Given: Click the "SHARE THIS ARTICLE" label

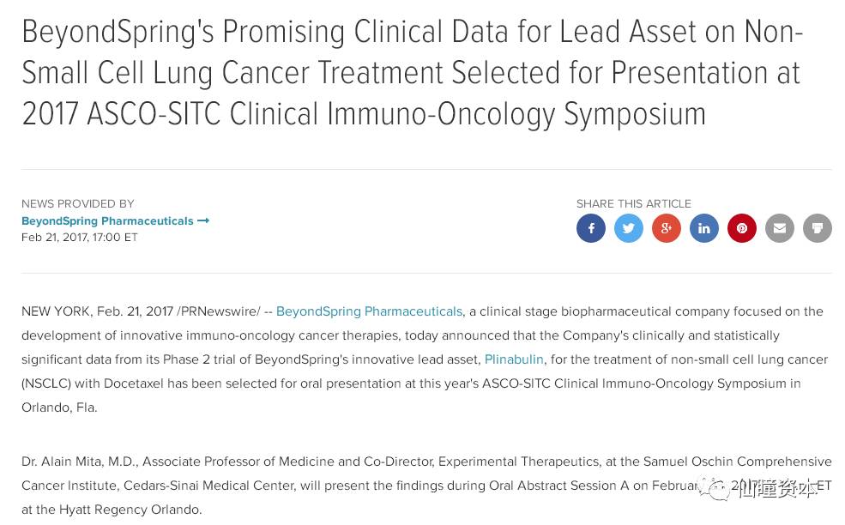Looking at the screenshot, I should 633,204.
